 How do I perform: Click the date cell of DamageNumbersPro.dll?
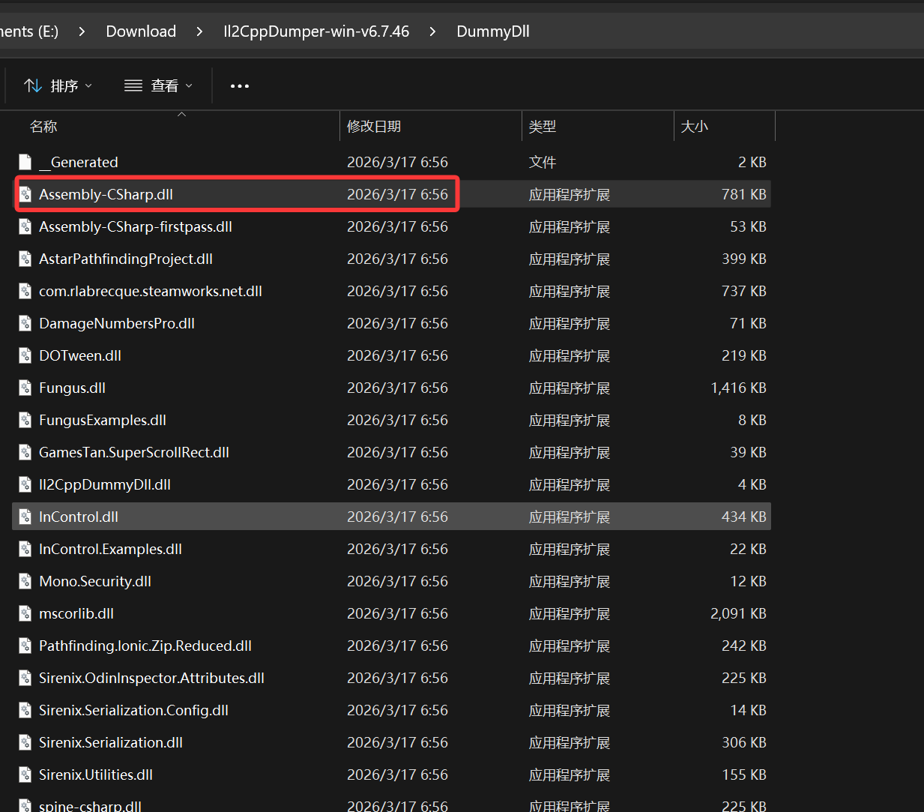(x=397, y=323)
